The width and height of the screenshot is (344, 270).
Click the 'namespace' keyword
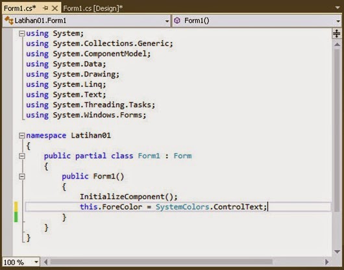(46, 136)
